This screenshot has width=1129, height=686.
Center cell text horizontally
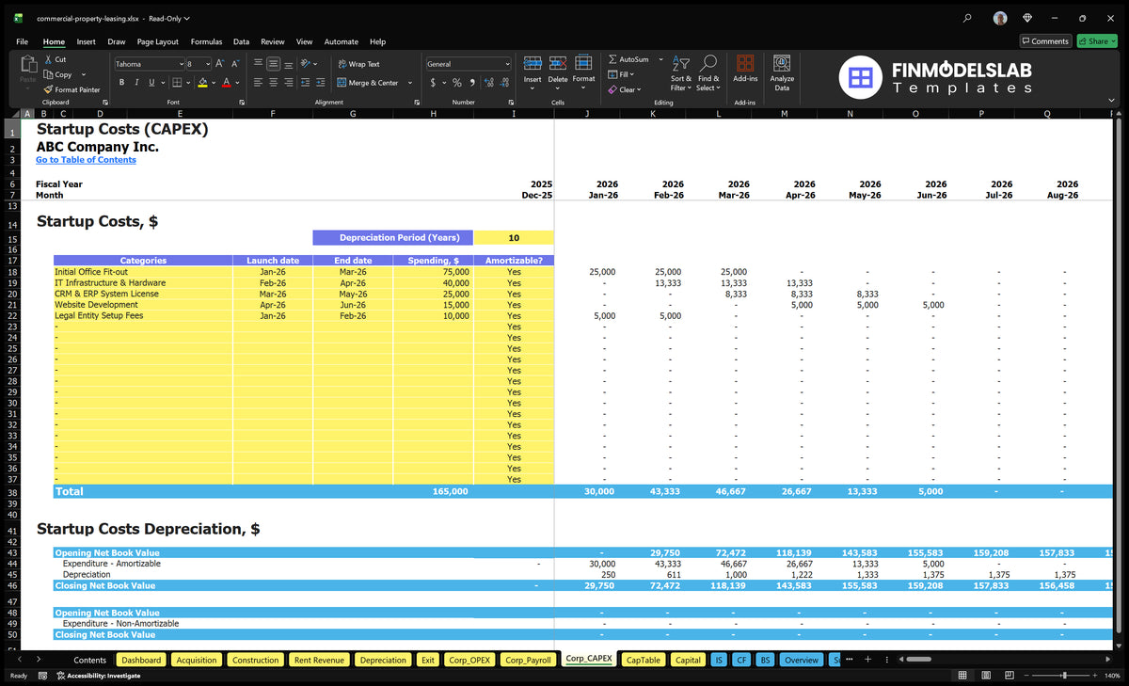click(x=273, y=83)
